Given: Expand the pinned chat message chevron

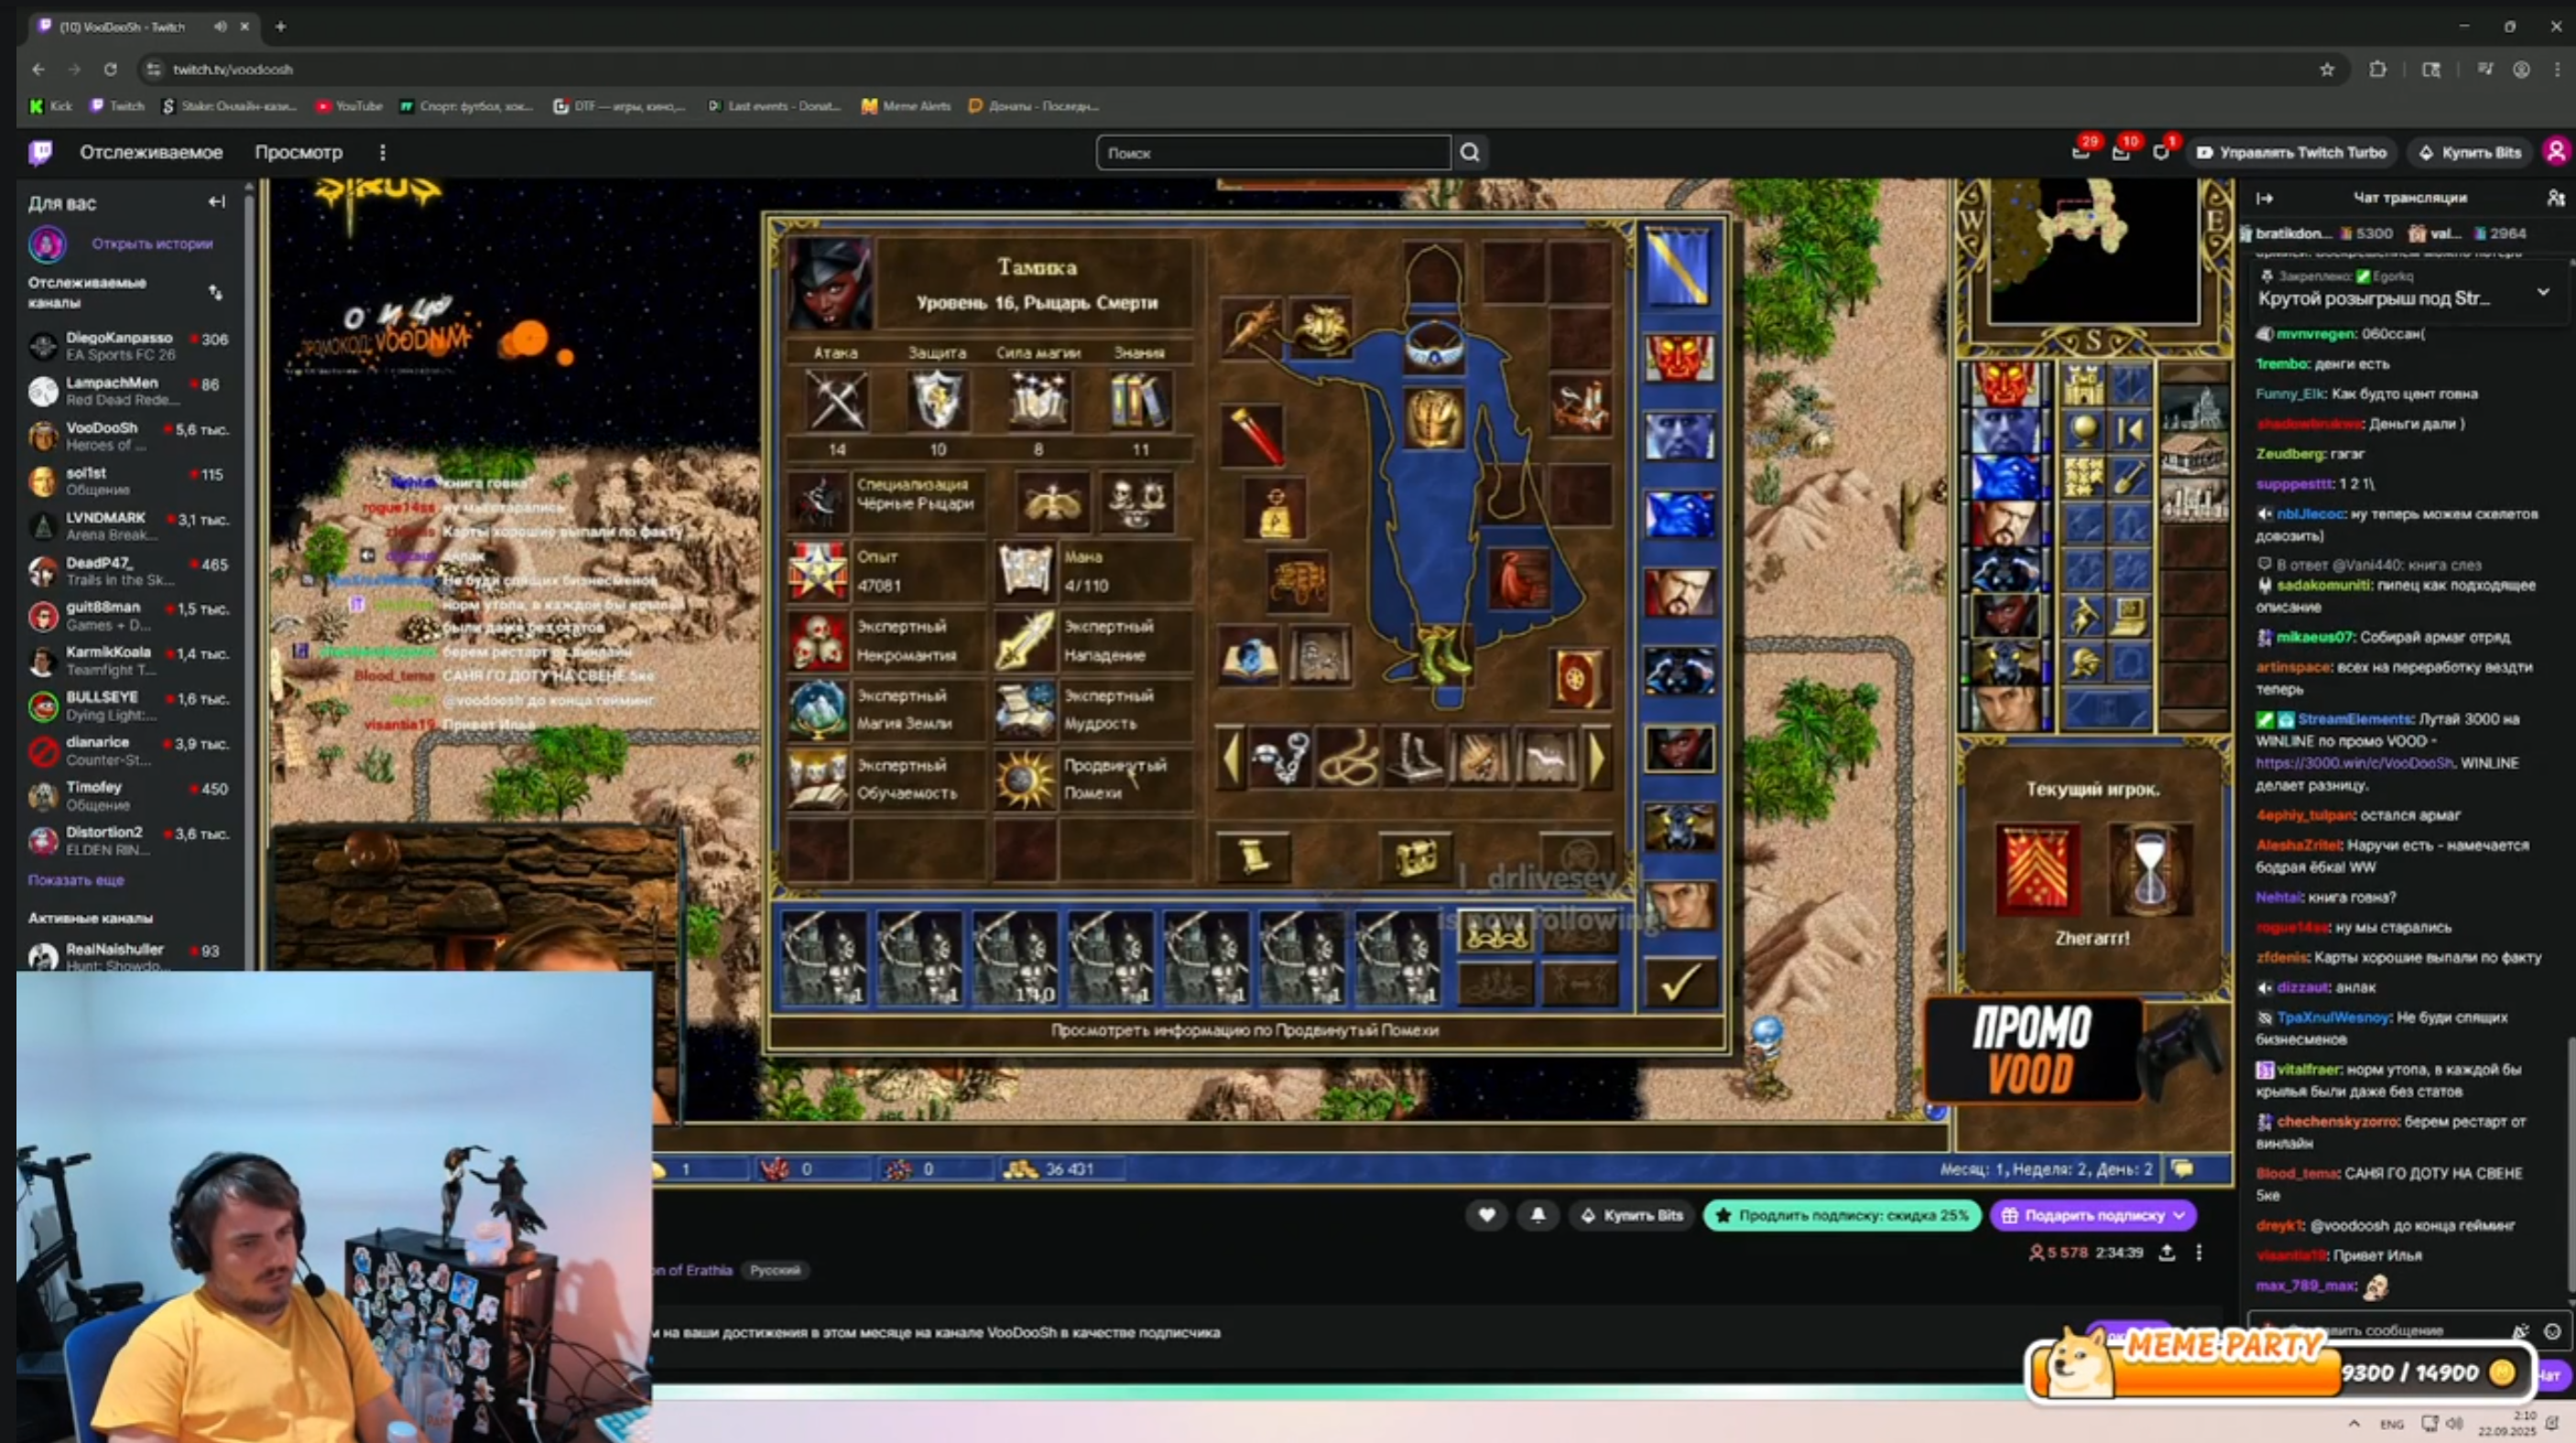Looking at the screenshot, I should 2542,293.
